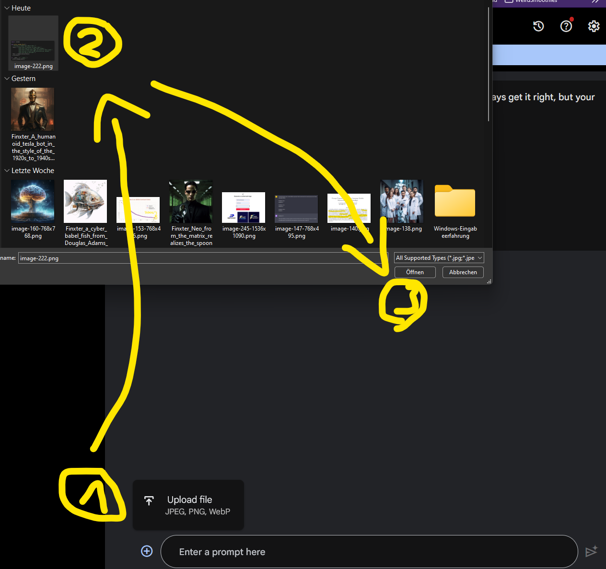Select the image-160-768x768.png brain thumbnail

coord(33,201)
